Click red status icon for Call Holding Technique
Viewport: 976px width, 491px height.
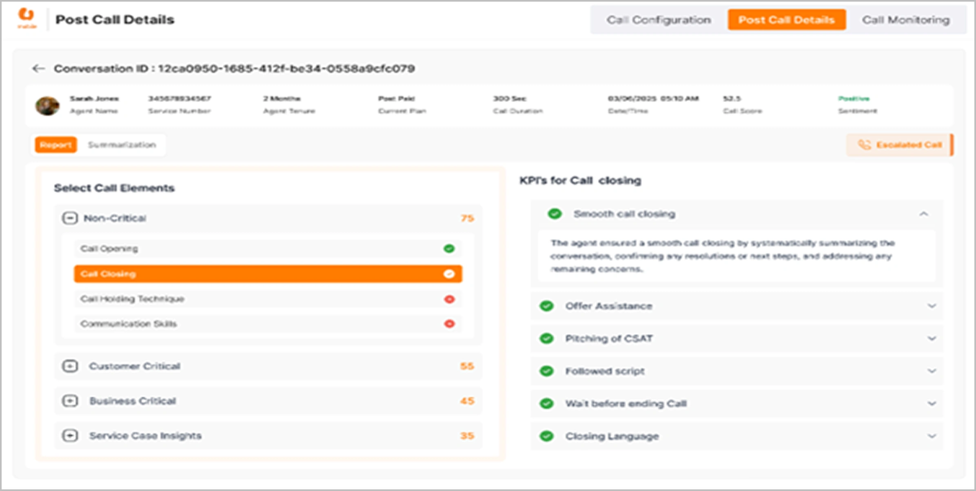[x=449, y=299]
